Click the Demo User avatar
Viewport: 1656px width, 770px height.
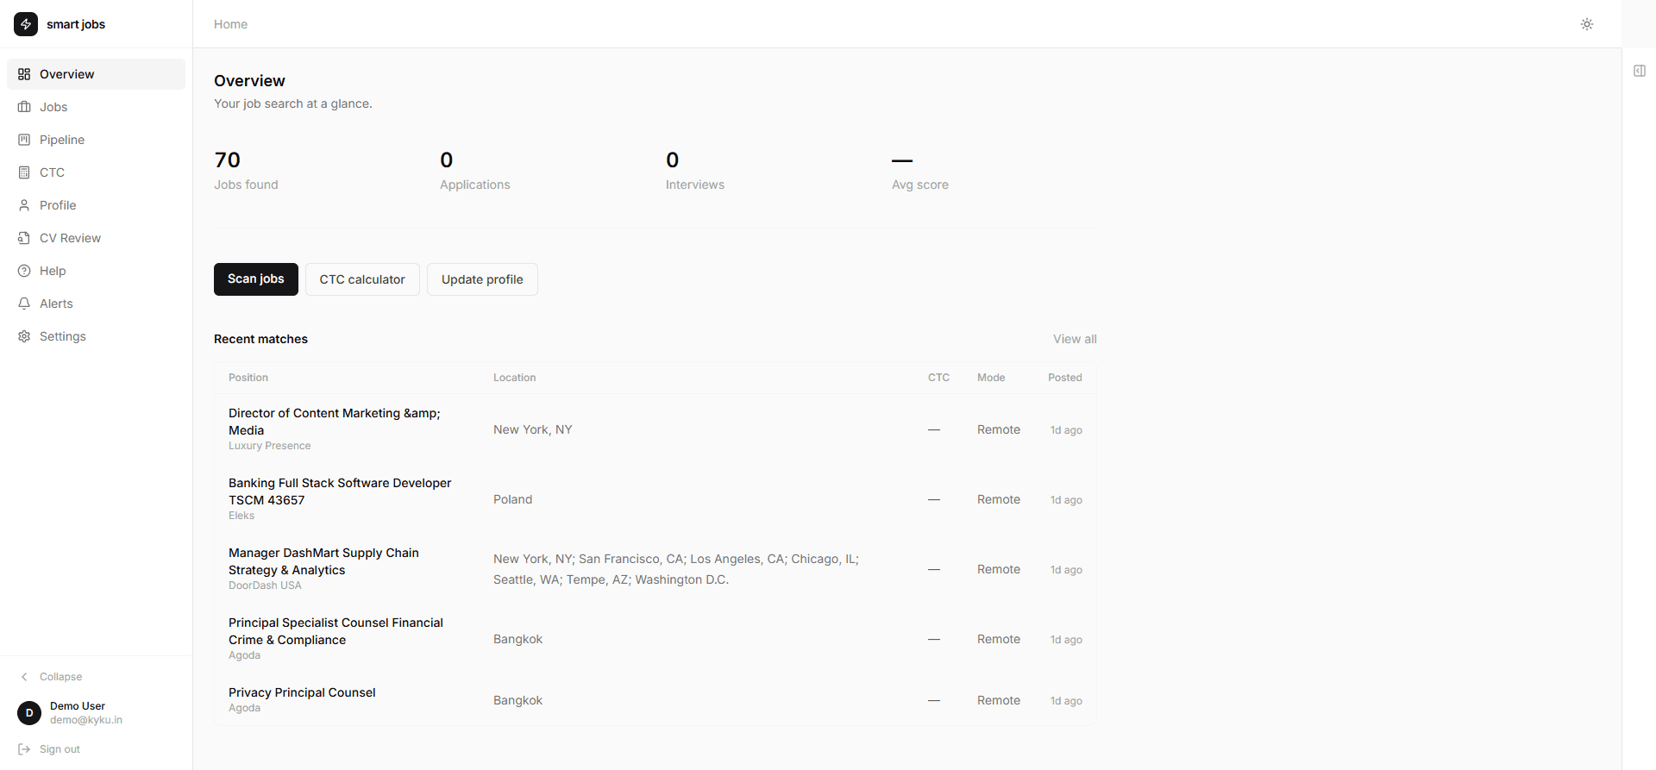29,713
